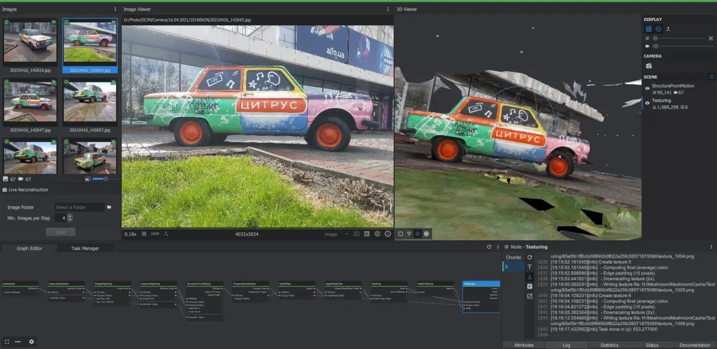This screenshot has height=349, width=717.
Task: Show image metadata info icon
Action: 388,234
